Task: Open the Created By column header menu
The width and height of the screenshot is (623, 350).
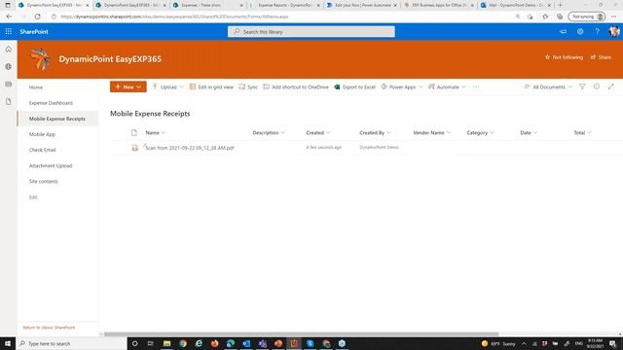Action: [375, 132]
